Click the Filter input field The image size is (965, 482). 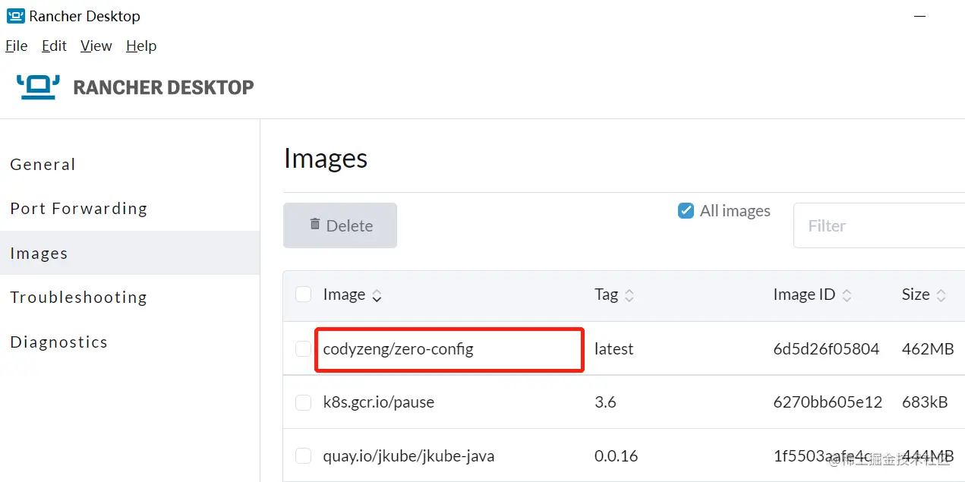(878, 225)
